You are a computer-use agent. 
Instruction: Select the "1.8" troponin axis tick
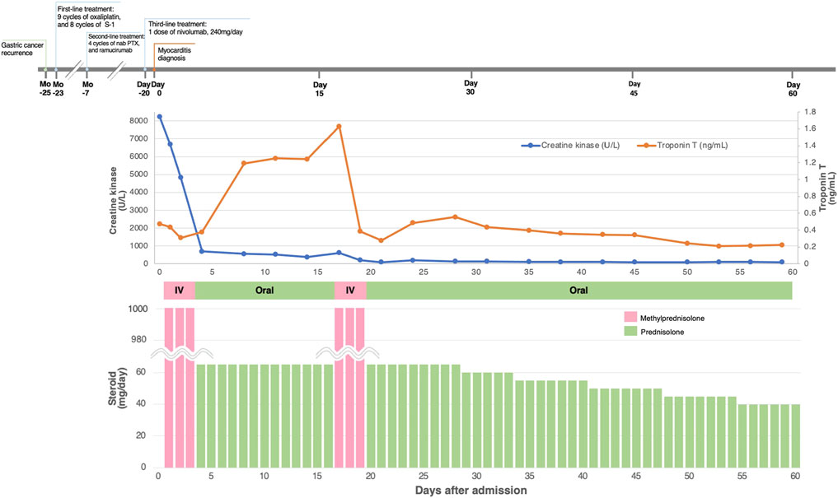click(810, 112)
